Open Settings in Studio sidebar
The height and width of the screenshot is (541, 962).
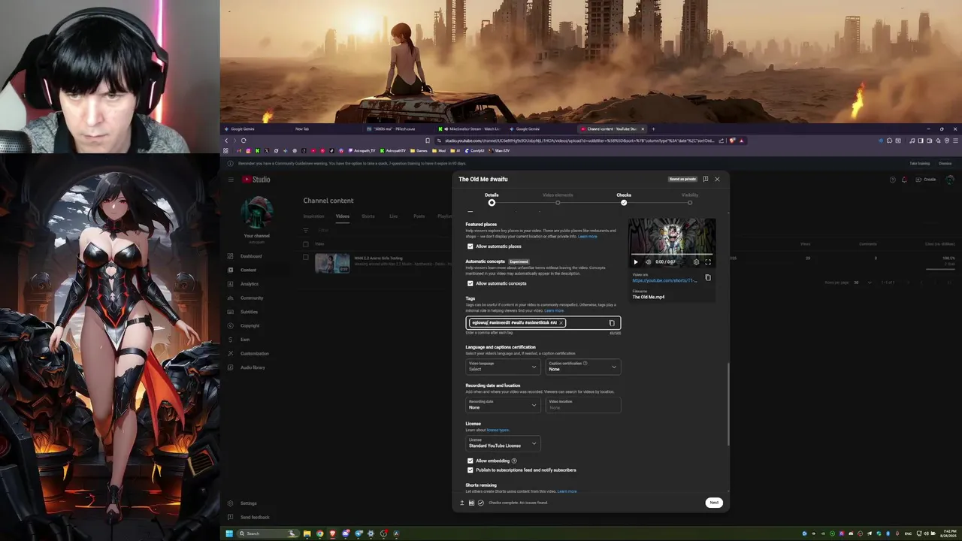[248, 503]
